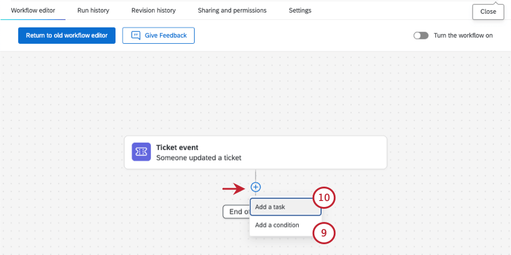Choose 'Add a condition' from the menu

point(277,226)
